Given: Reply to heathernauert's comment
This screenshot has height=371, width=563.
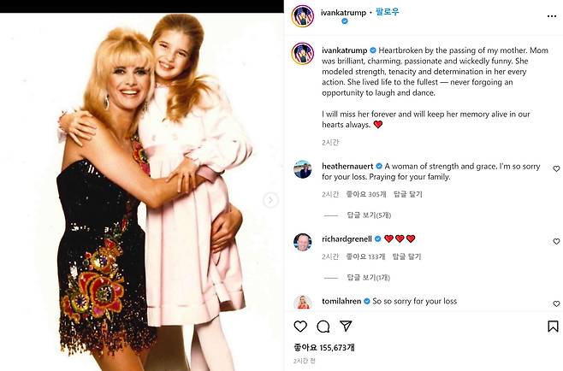Looking at the screenshot, I should pos(408,194).
